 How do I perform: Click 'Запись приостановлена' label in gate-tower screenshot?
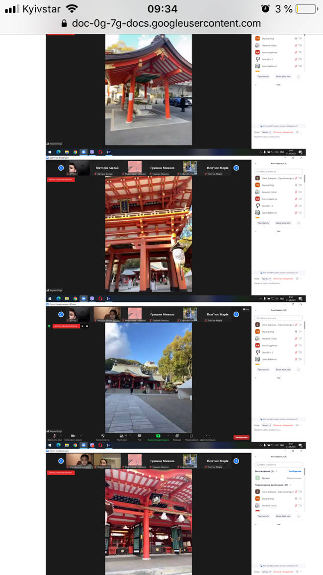[x=61, y=180]
